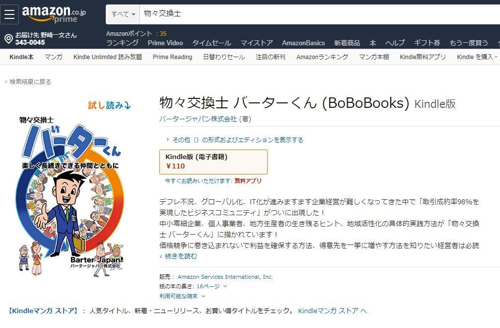Open the タイムセール menu item
The height and width of the screenshot is (328, 500).
pos(212,43)
